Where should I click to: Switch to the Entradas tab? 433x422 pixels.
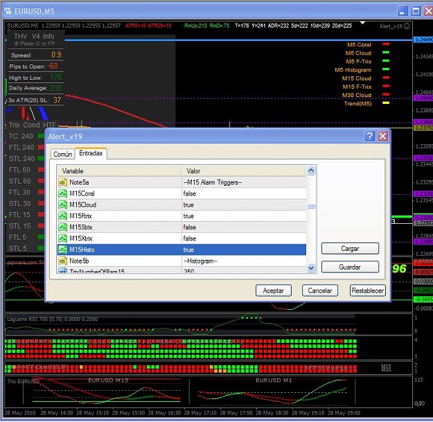pos(91,153)
